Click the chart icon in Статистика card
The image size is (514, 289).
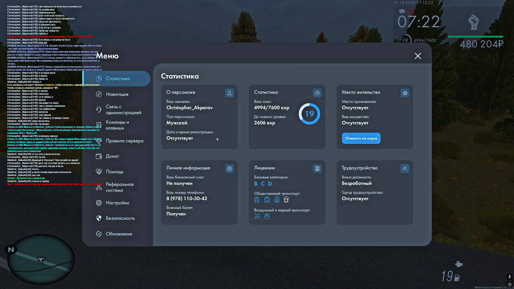click(x=317, y=93)
